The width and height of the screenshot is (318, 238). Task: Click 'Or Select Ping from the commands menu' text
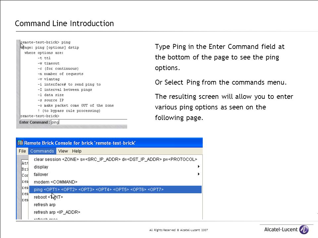coord(221,82)
